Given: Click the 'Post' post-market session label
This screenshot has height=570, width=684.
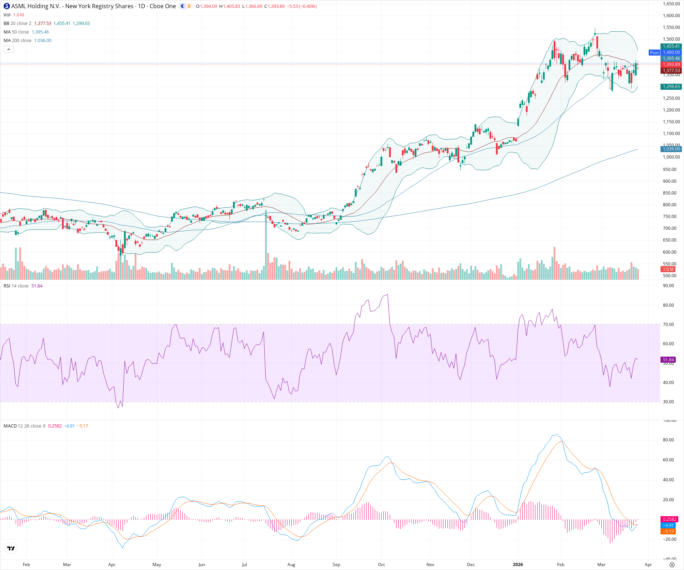Looking at the screenshot, I should (654, 52).
